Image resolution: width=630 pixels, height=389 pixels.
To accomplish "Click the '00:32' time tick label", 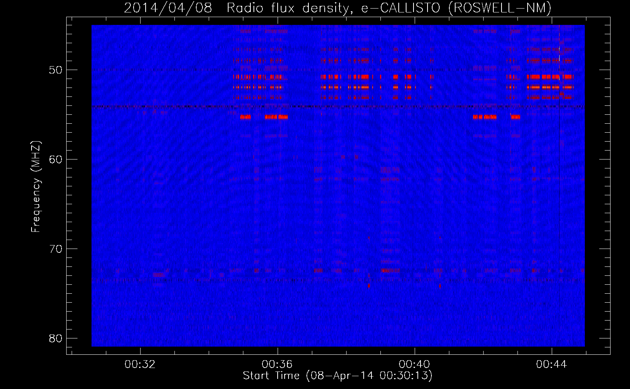I will (x=140, y=364).
